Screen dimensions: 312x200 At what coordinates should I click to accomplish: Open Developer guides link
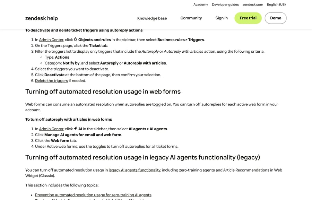click(225, 5)
